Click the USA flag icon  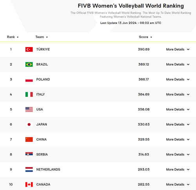click(x=29, y=109)
